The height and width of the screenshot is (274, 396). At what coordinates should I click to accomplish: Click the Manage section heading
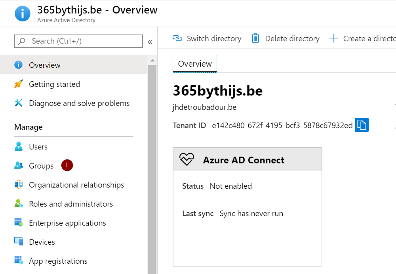tap(28, 127)
